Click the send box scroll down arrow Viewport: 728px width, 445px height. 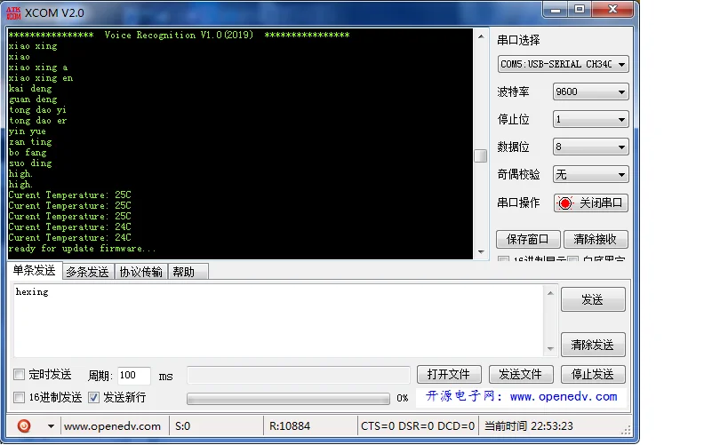coord(550,349)
